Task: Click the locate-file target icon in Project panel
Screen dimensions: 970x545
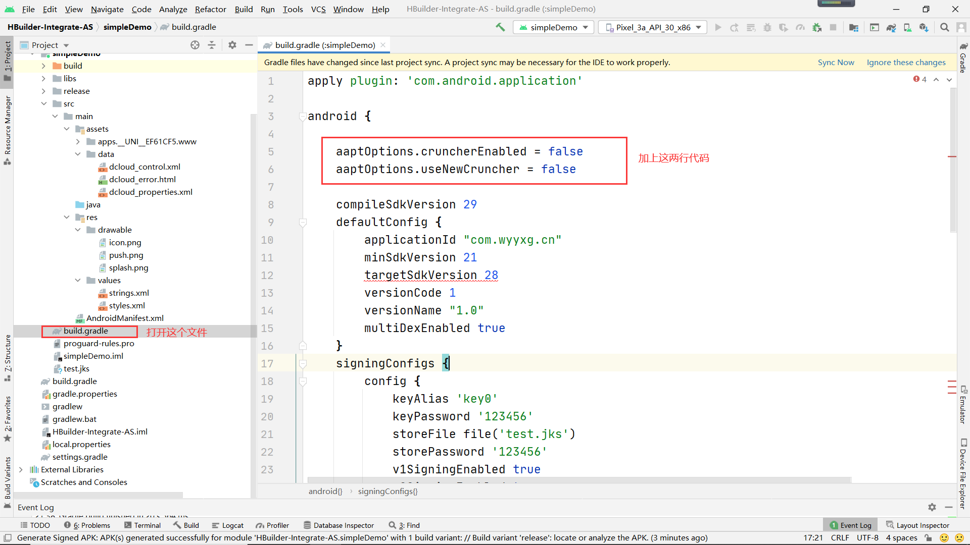Action: (195, 45)
